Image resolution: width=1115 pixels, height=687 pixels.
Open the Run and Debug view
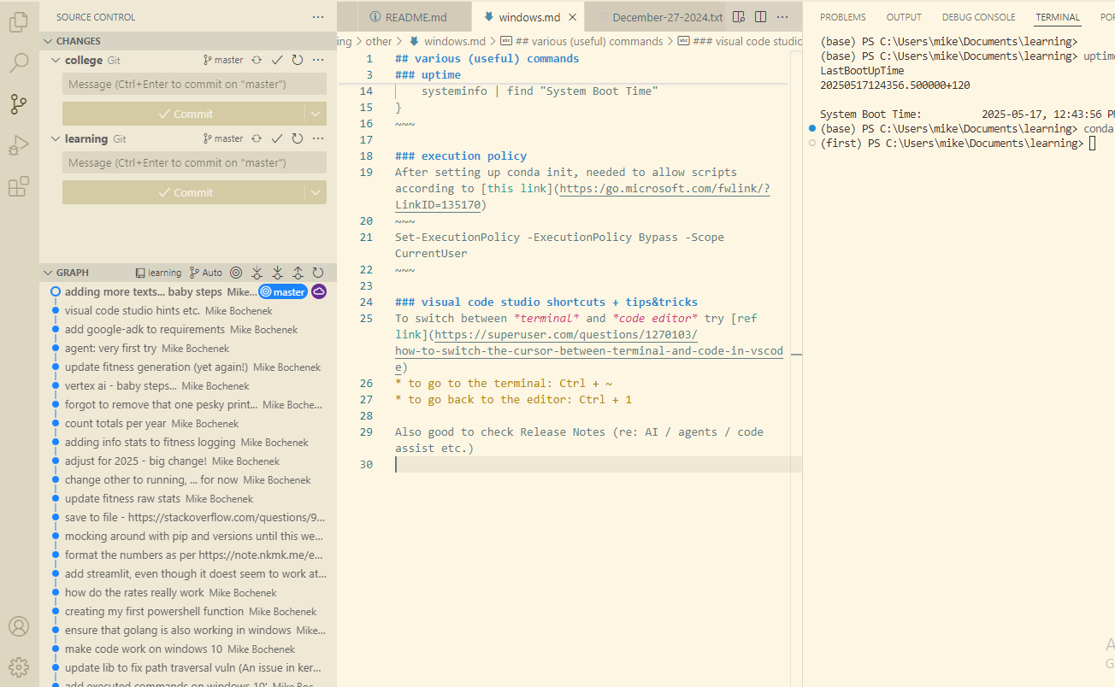[19, 145]
